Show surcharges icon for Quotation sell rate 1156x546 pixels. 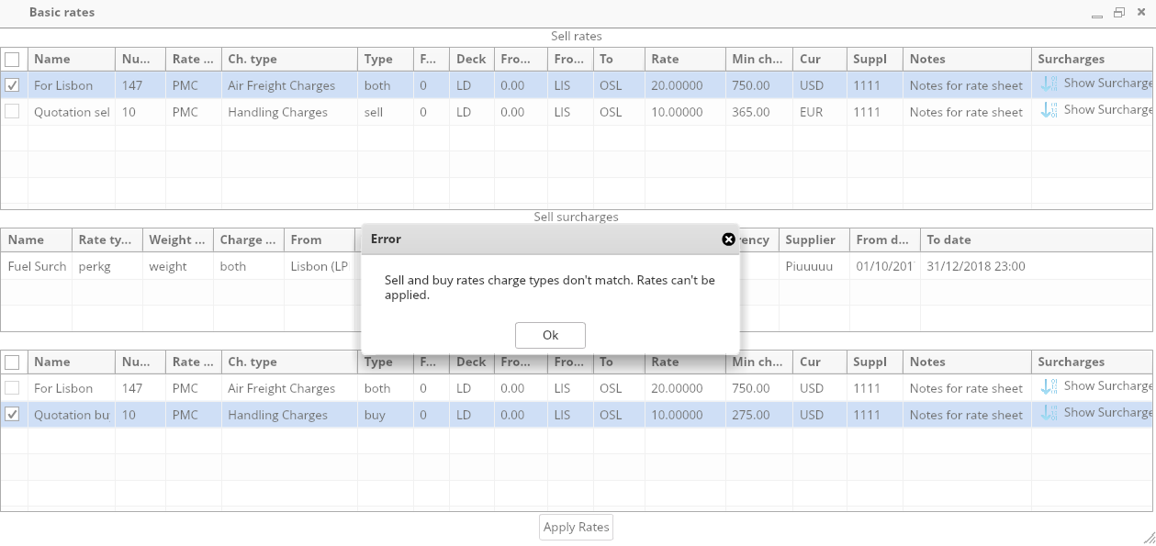(1049, 111)
